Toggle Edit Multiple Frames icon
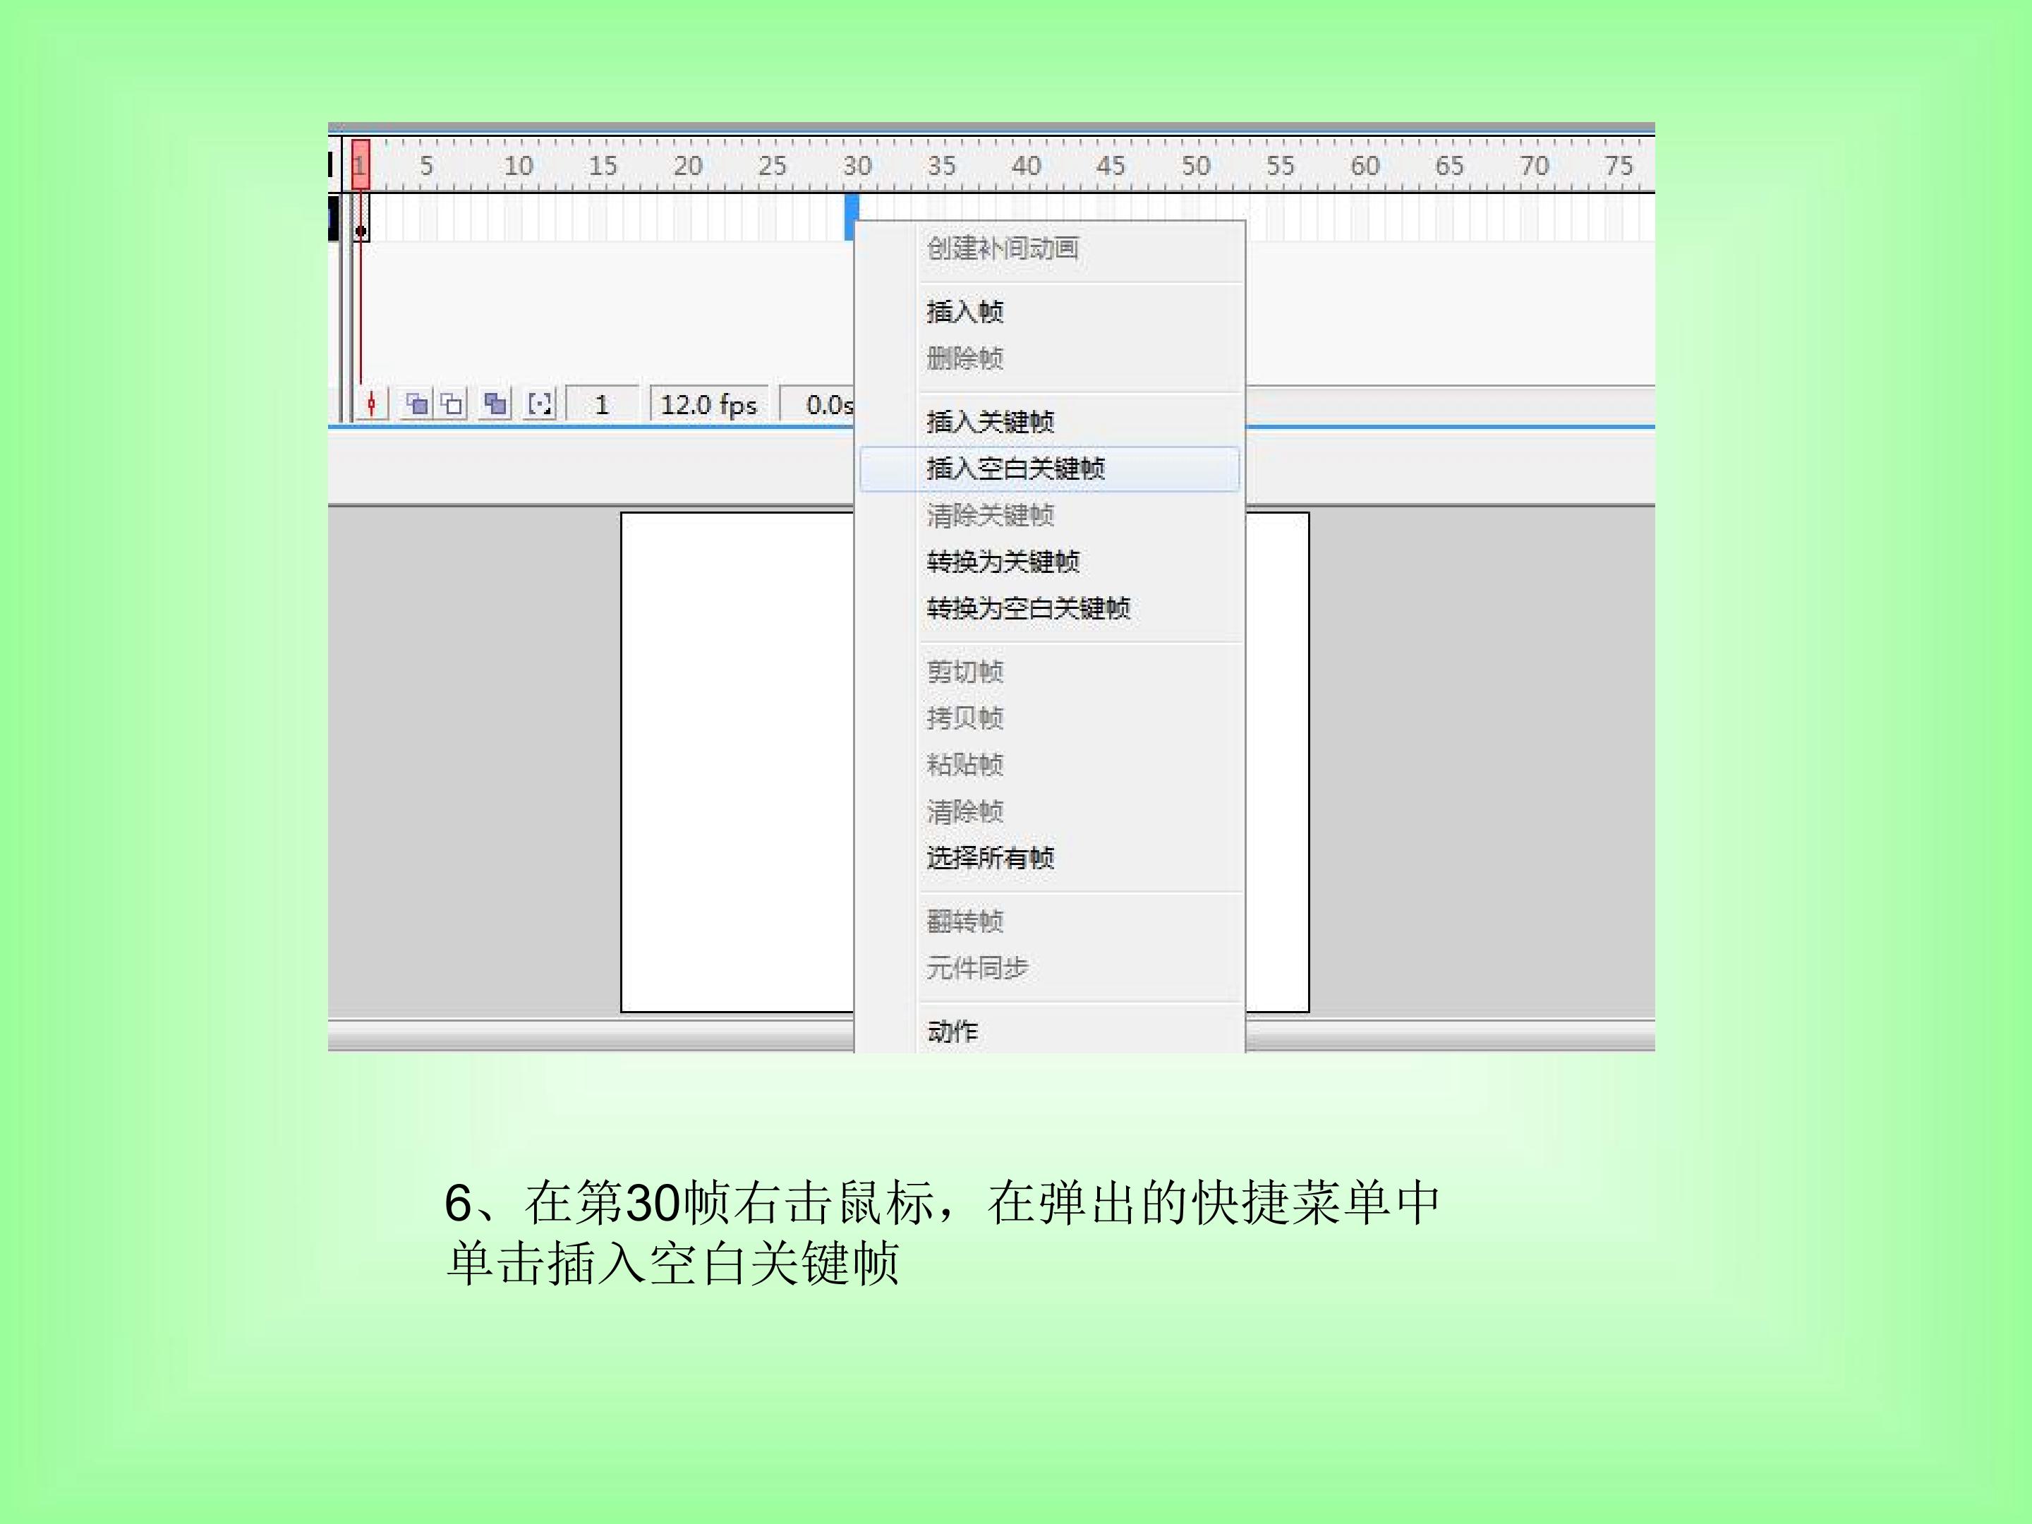 click(x=496, y=404)
